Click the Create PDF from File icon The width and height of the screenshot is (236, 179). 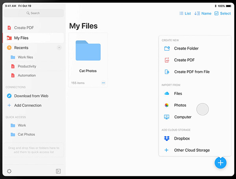pyautogui.click(x=167, y=72)
